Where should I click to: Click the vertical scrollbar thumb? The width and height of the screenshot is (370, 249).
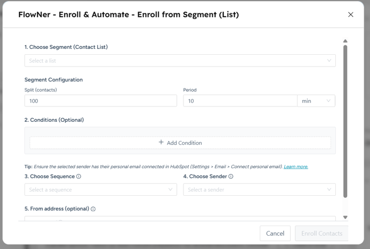(x=345, y=121)
